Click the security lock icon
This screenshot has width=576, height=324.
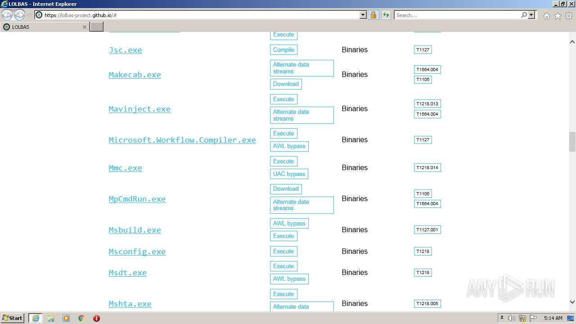point(373,15)
